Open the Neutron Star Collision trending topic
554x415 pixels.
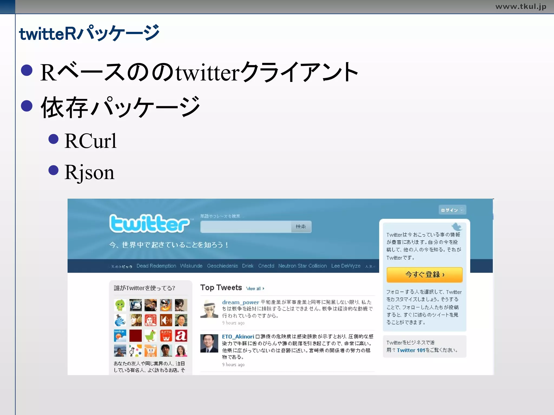pyautogui.click(x=302, y=266)
